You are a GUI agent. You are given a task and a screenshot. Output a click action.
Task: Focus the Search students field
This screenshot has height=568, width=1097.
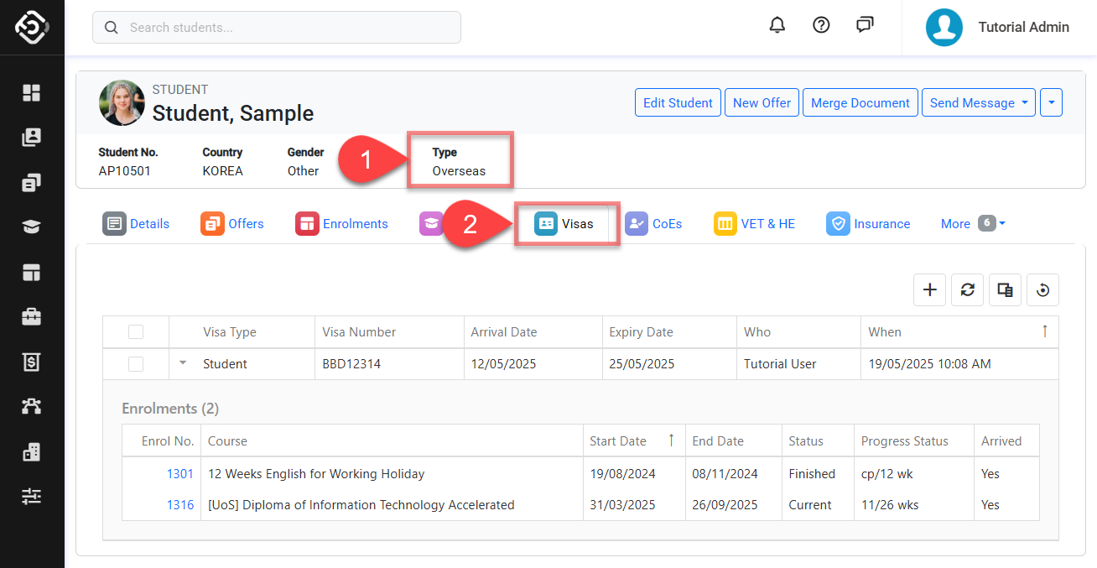(277, 27)
